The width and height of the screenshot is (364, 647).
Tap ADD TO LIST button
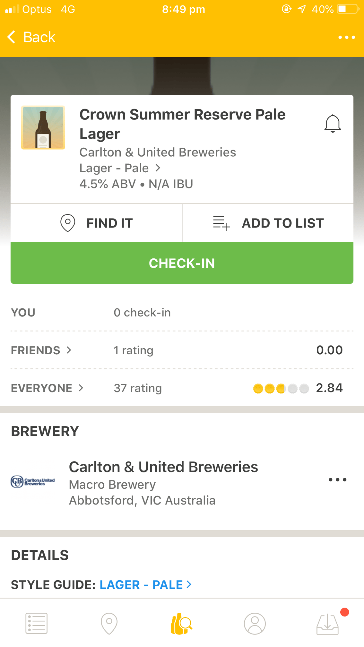(268, 223)
